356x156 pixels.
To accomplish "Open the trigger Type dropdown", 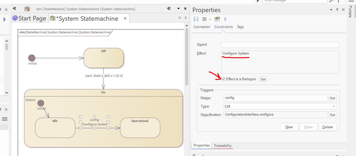I will (333, 106).
